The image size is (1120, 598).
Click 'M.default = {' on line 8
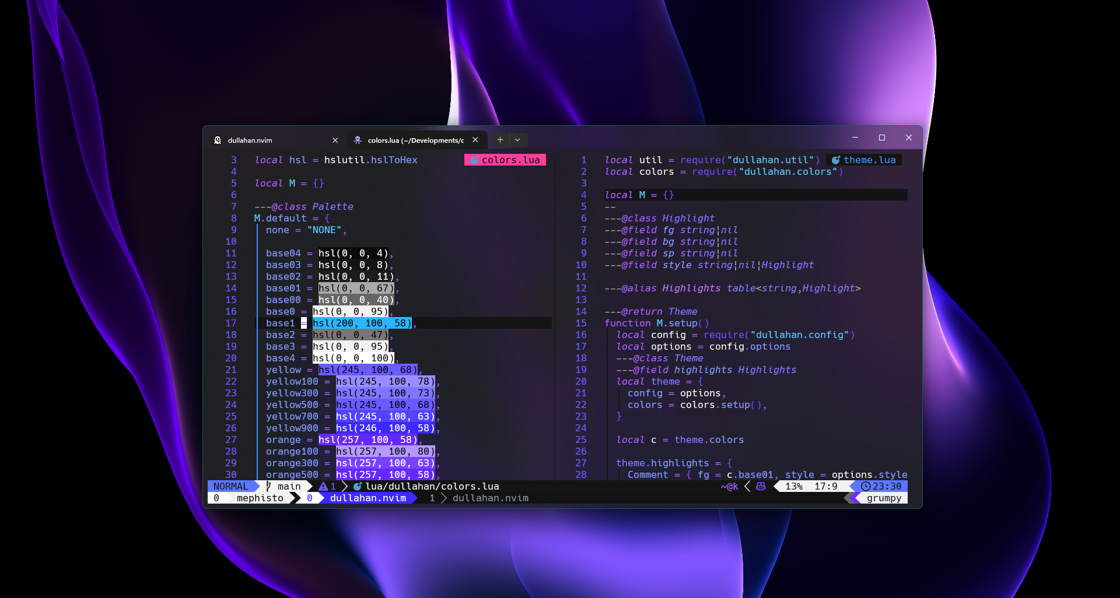[292, 218]
